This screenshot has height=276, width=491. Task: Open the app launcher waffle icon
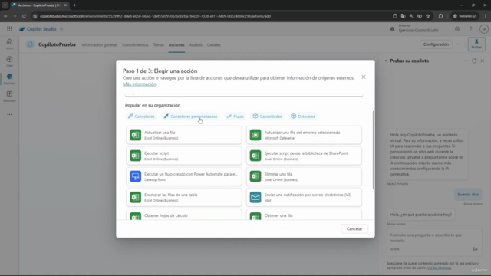[x=9, y=29]
